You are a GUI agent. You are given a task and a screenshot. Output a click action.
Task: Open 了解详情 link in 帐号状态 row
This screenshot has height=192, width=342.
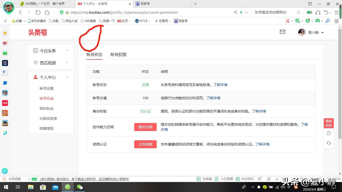220,85
